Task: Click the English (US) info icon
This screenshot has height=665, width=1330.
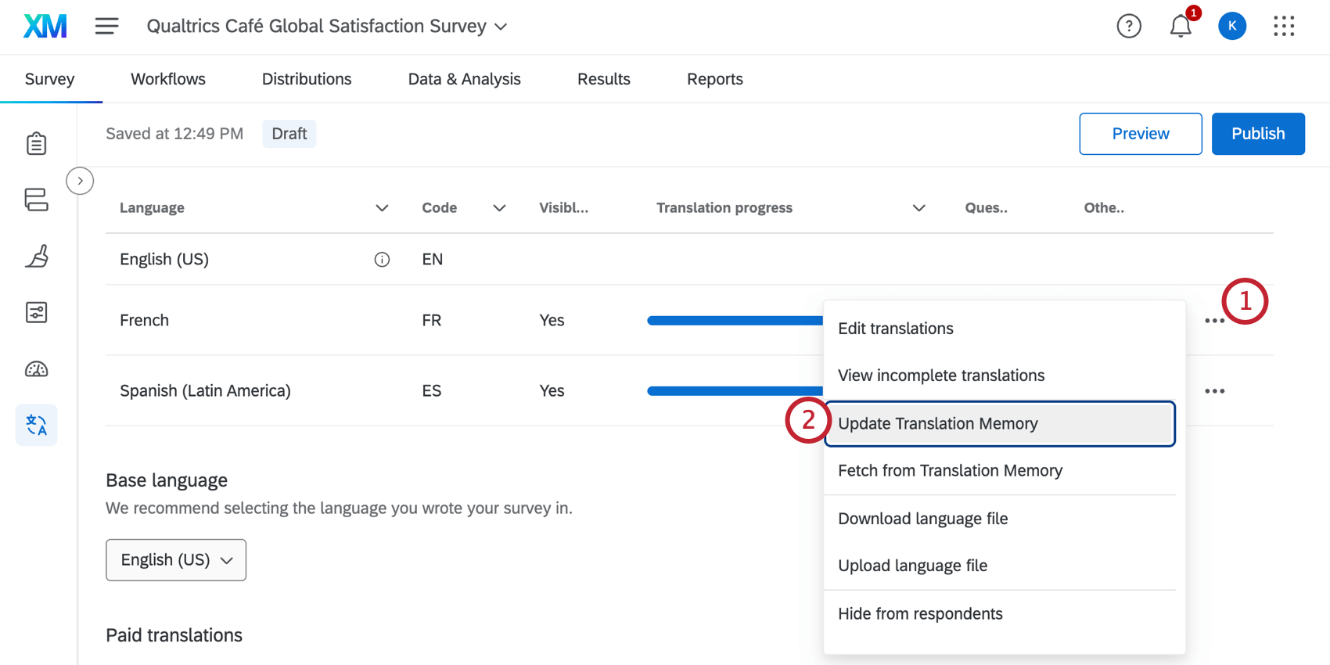Action: [382, 260]
